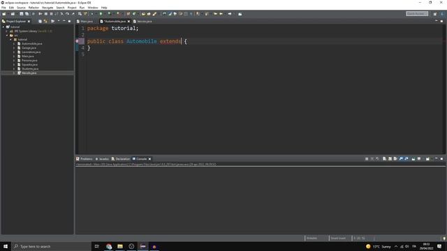Collapse the tutorial project node
This screenshot has width=447, height=251.
[3, 26]
